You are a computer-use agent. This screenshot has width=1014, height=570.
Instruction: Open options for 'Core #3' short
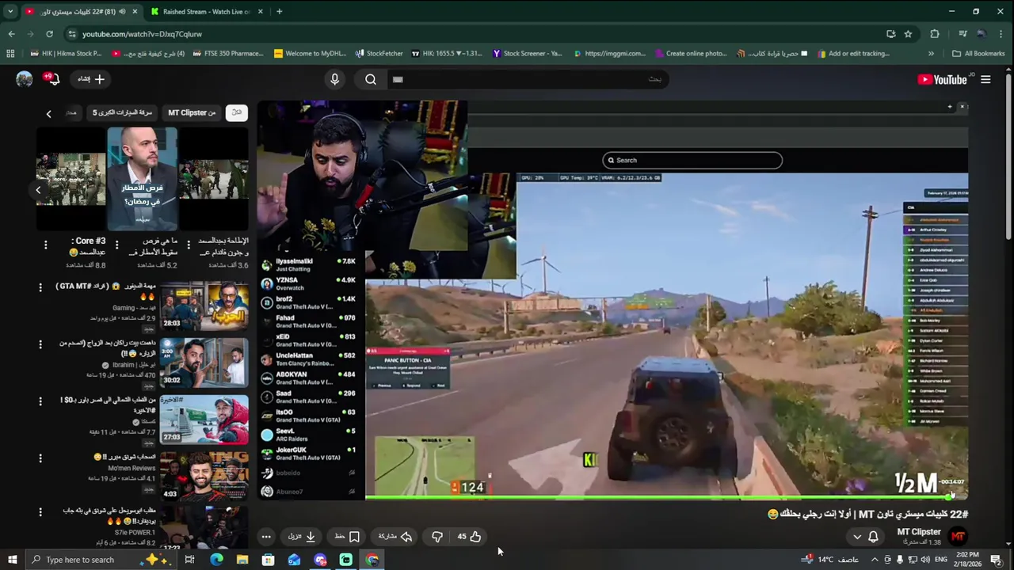point(45,245)
